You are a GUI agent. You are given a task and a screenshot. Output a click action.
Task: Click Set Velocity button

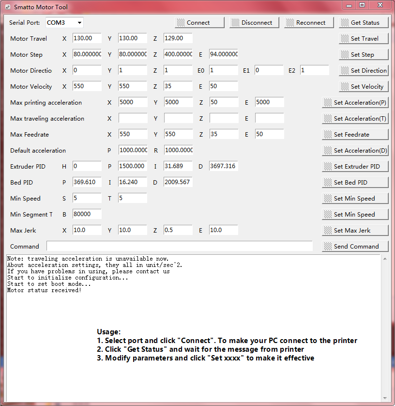pyautogui.click(x=364, y=87)
